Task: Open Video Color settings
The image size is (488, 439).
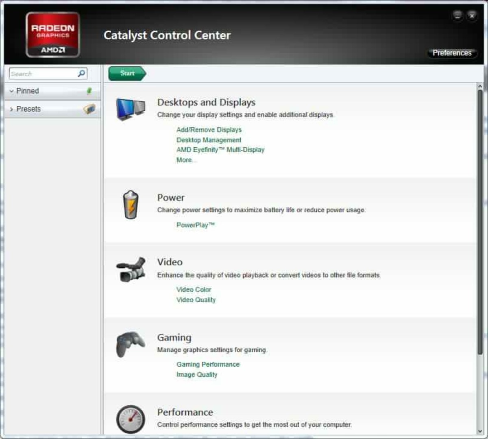Action: click(194, 290)
